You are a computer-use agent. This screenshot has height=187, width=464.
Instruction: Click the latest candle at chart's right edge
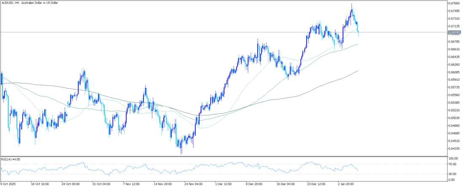click(358, 32)
